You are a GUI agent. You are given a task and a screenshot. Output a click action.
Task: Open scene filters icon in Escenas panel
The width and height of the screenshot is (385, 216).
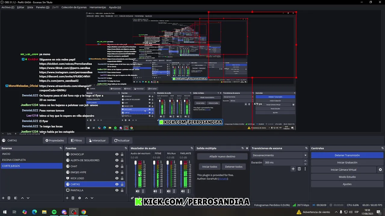[15, 198]
